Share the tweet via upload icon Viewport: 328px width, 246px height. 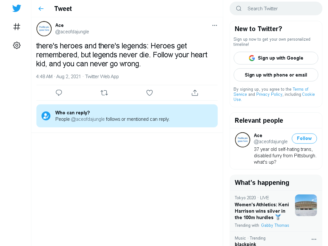coord(195,93)
